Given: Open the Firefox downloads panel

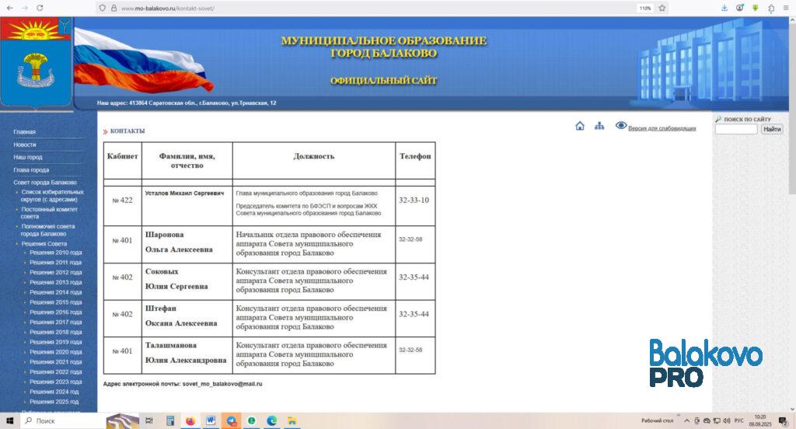Looking at the screenshot, I should point(724,8).
